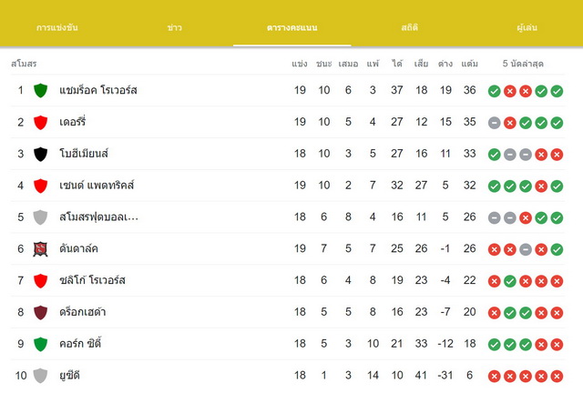Click the ดันดาล์ค club crest icon
The width and height of the screenshot is (583, 393).
click(40, 249)
